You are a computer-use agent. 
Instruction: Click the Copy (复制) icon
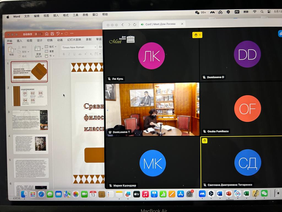coord(19,52)
